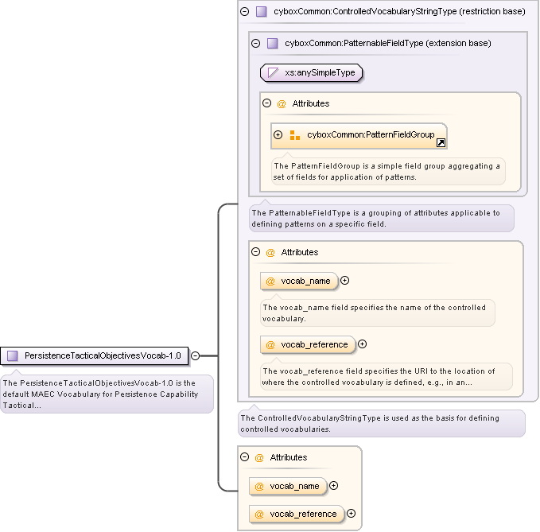Expand the vocab_reference attribute describing the URI

[x=363, y=344]
